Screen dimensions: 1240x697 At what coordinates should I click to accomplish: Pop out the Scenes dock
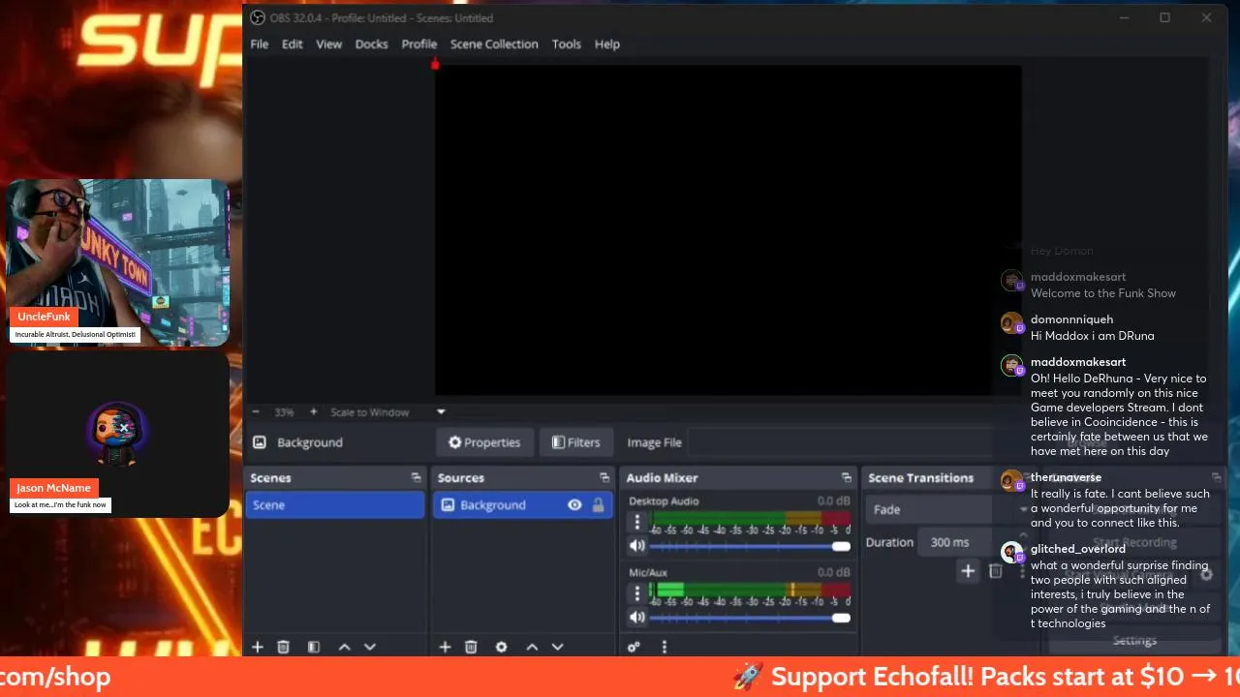pyautogui.click(x=416, y=477)
